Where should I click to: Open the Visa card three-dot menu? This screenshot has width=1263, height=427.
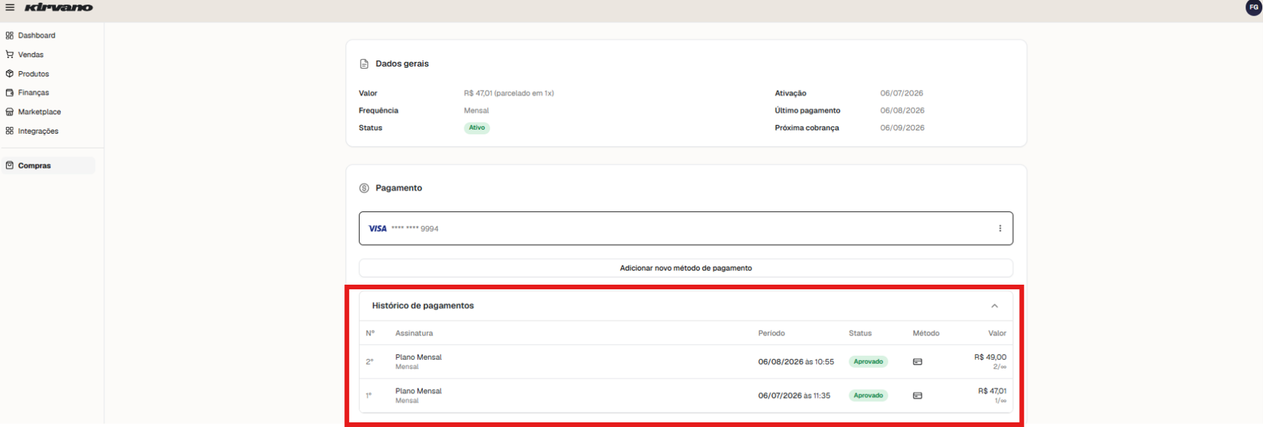(x=999, y=228)
